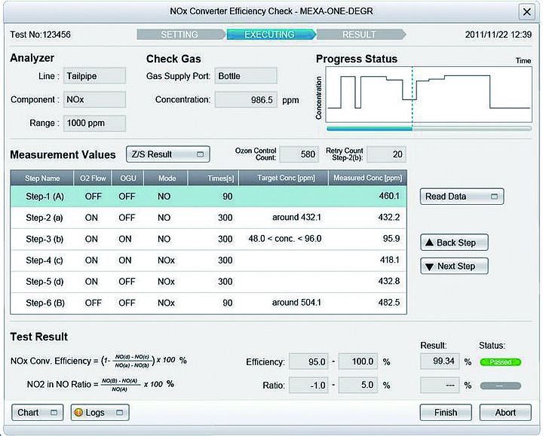Select the Step-4 (c) row
Image resolution: width=543 pixels, height=436 pixels.
tap(208, 261)
